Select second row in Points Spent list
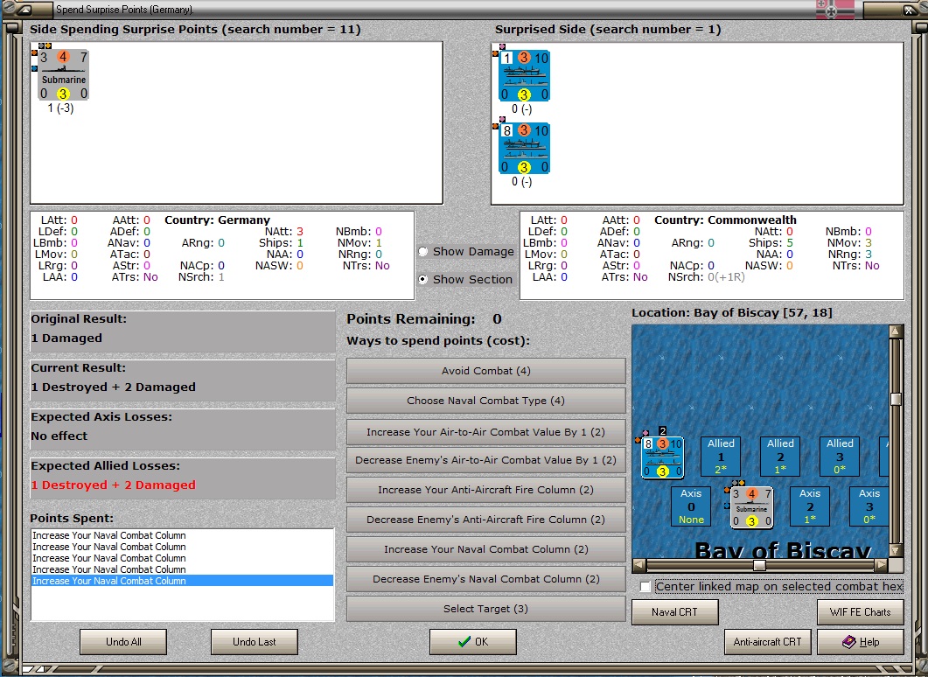This screenshot has height=677, width=928. 182,547
